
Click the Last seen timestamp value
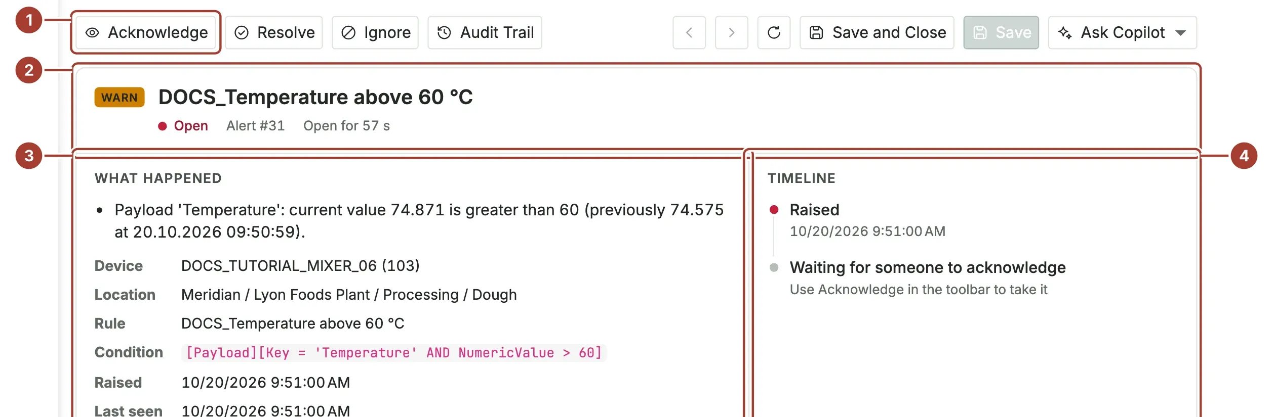point(265,410)
